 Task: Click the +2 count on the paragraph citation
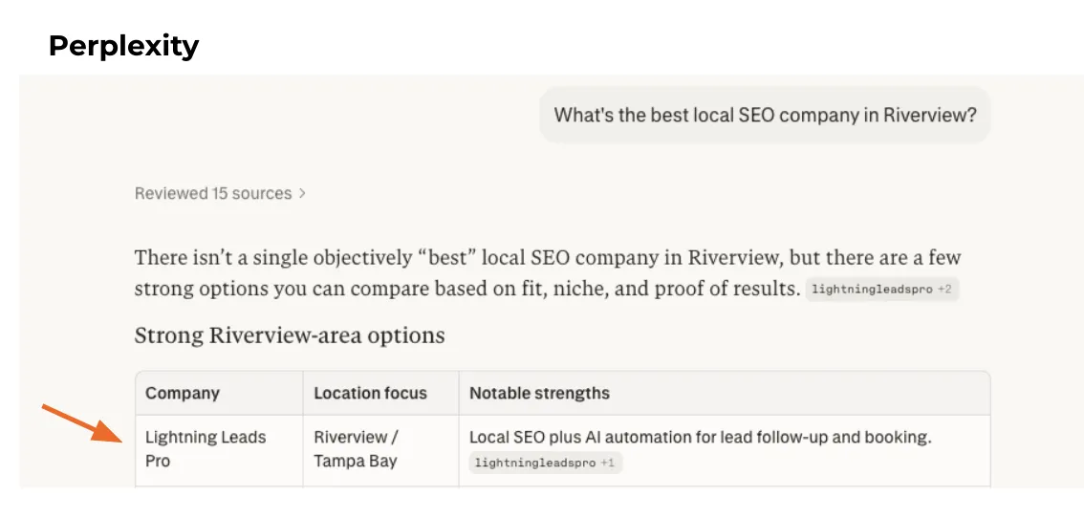pos(943,289)
